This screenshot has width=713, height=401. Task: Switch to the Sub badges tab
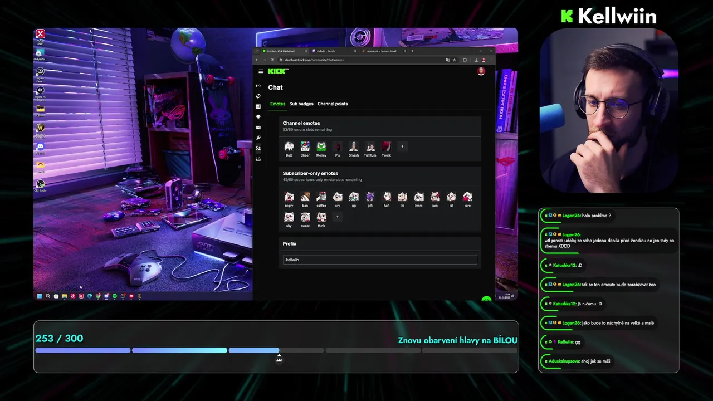tap(301, 104)
